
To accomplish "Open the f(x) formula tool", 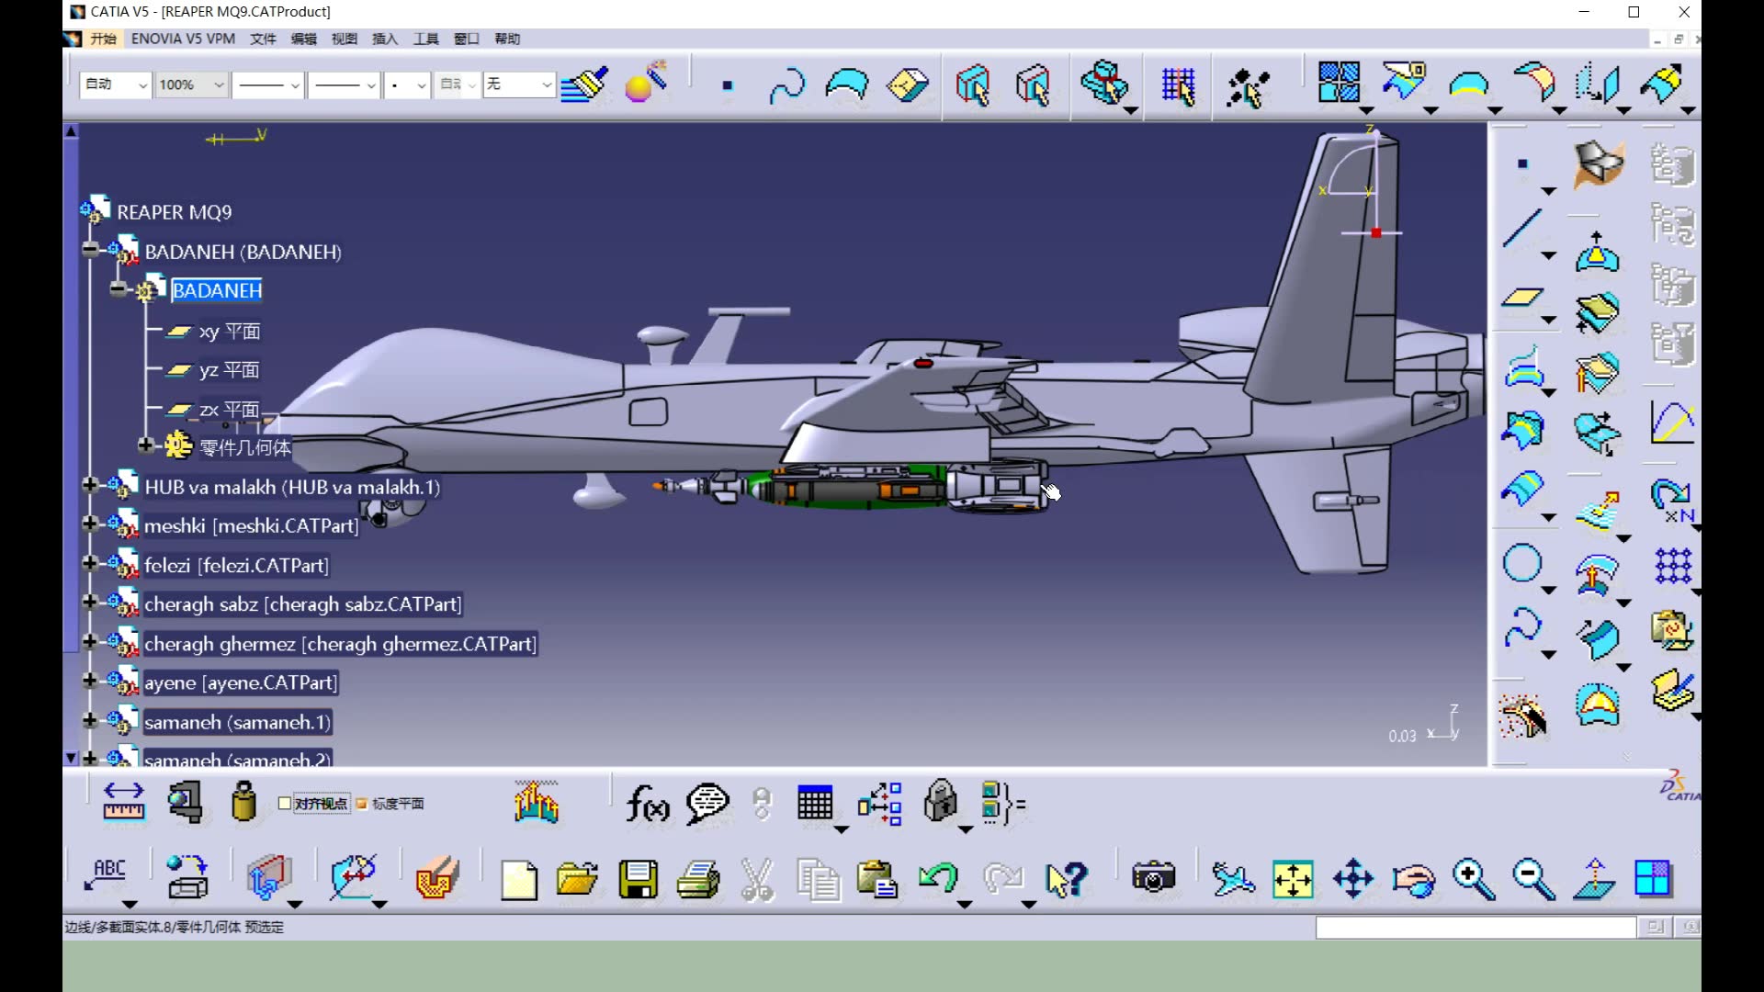I will click(648, 805).
